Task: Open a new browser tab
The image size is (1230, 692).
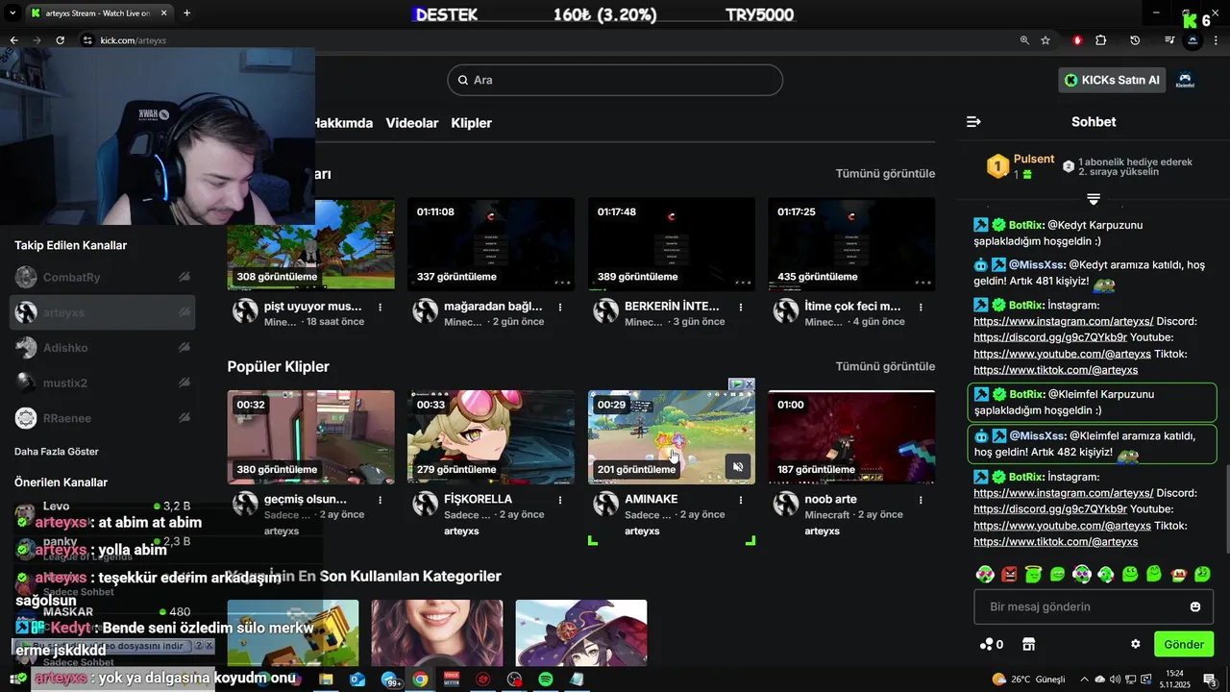Action: pyautogui.click(x=186, y=13)
